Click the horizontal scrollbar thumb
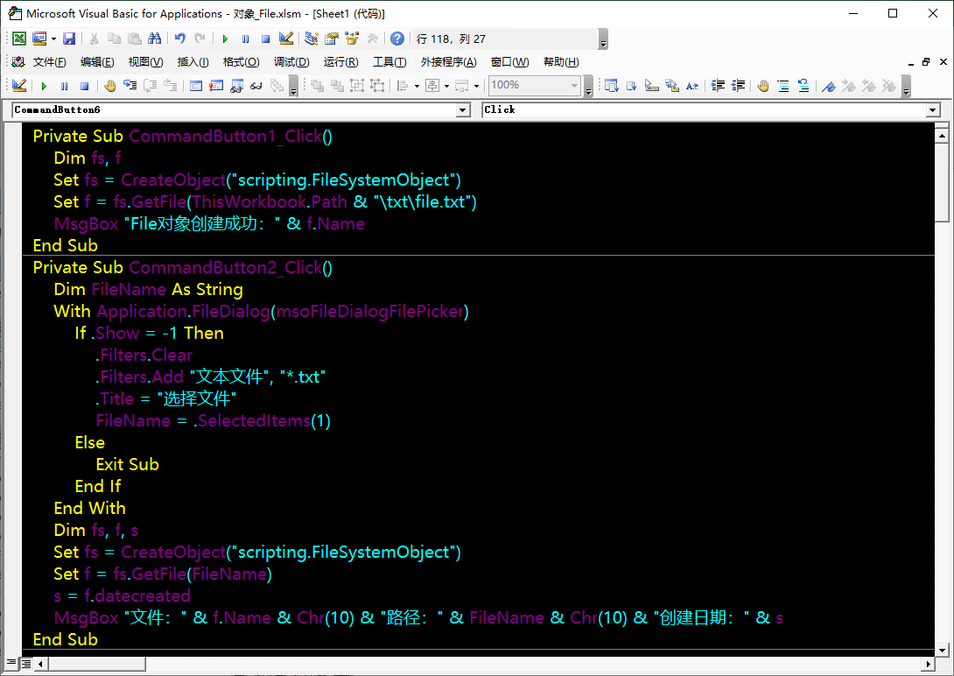Viewport: 954px width, 676px height. pos(97,663)
